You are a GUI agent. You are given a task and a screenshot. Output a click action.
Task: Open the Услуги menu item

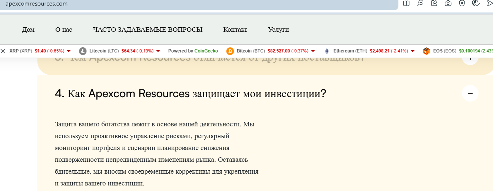[x=278, y=30]
